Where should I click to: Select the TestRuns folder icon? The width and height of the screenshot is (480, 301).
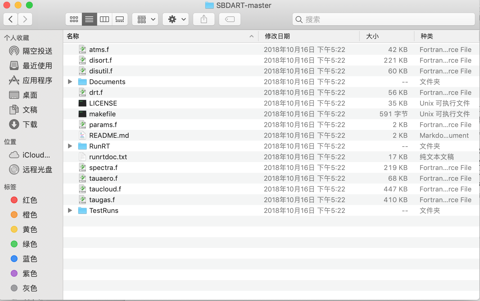[82, 210]
